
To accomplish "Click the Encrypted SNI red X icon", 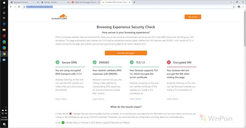I will pos(169,62).
